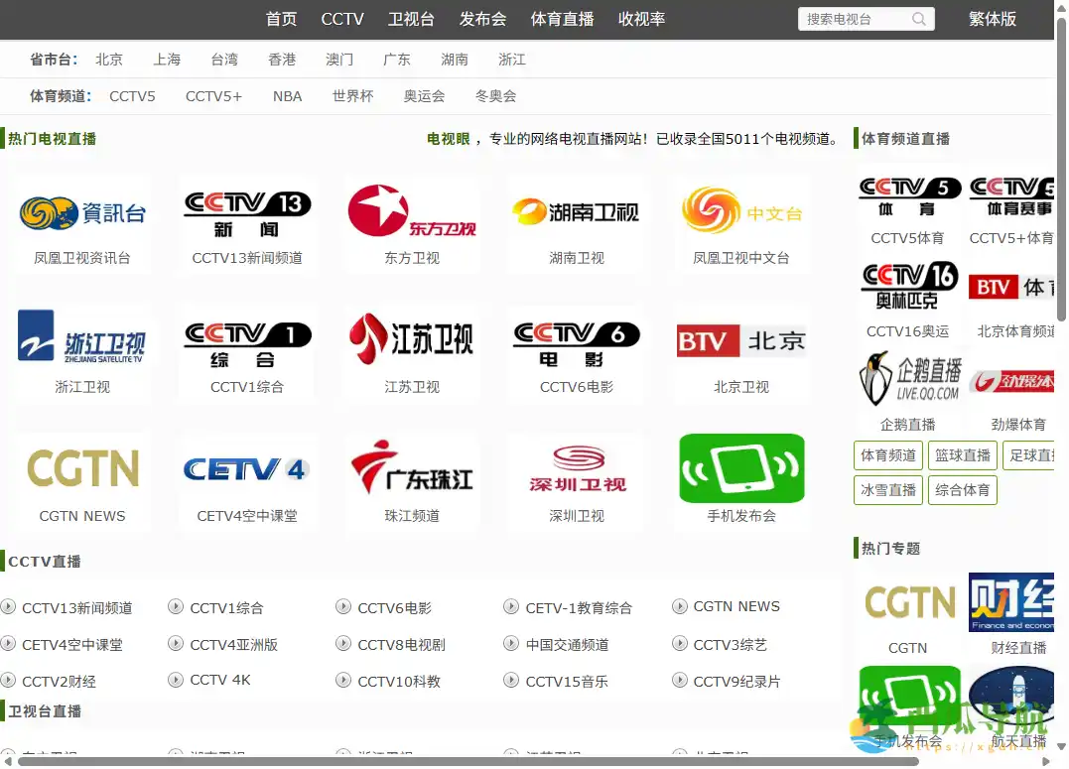Select the 东方卫视 star logo
The height and width of the screenshot is (769, 1069).
tap(412, 210)
